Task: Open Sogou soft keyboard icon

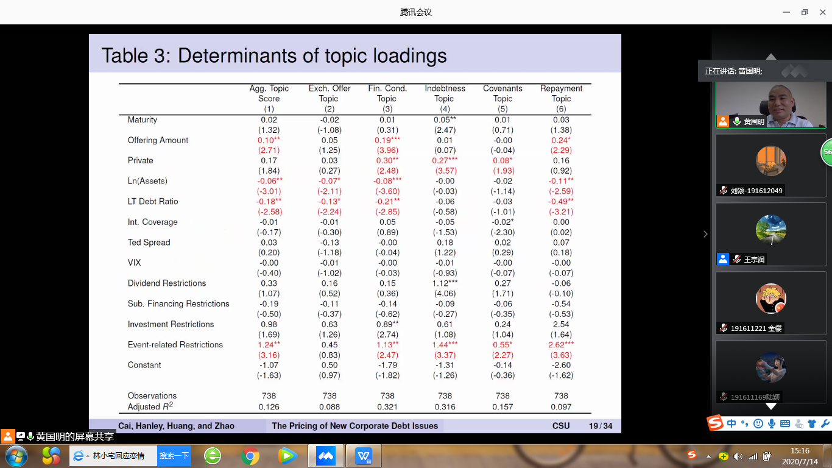Action: (785, 424)
